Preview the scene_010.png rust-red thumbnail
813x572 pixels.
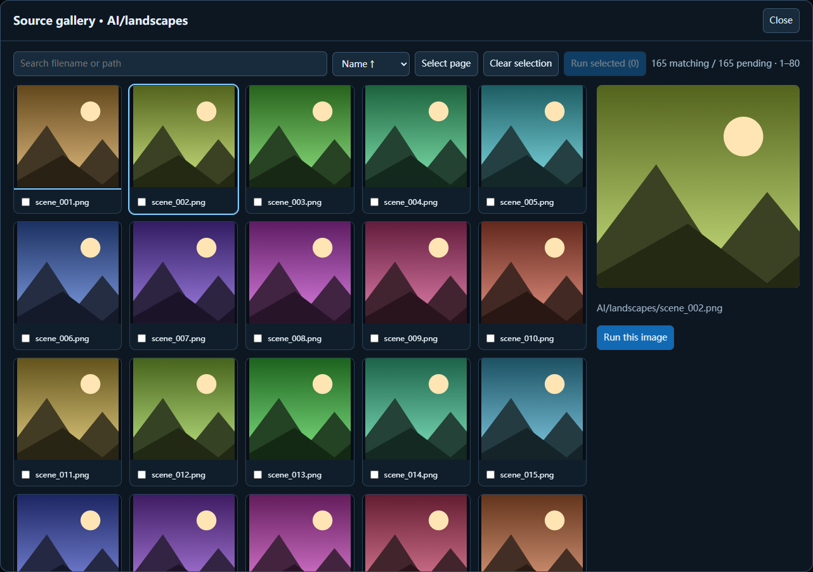[x=532, y=273]
